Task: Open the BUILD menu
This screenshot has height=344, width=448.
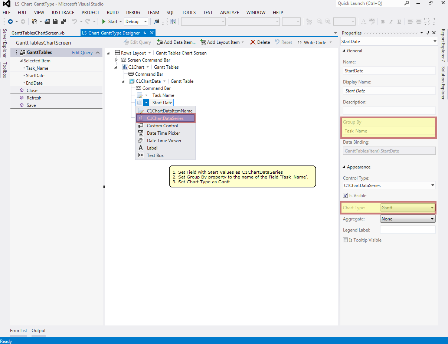Action: tap(113, 12)
